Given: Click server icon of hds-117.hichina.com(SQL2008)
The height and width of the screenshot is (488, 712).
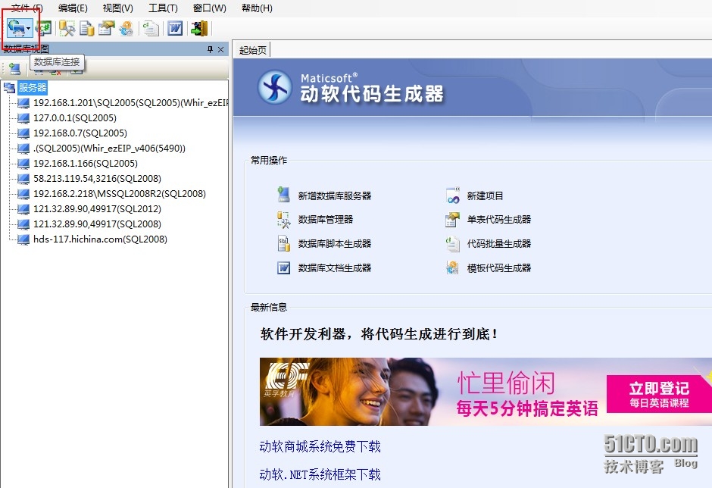Looking at the screenshot, I should pyautogui.click(x=23, y=239).
